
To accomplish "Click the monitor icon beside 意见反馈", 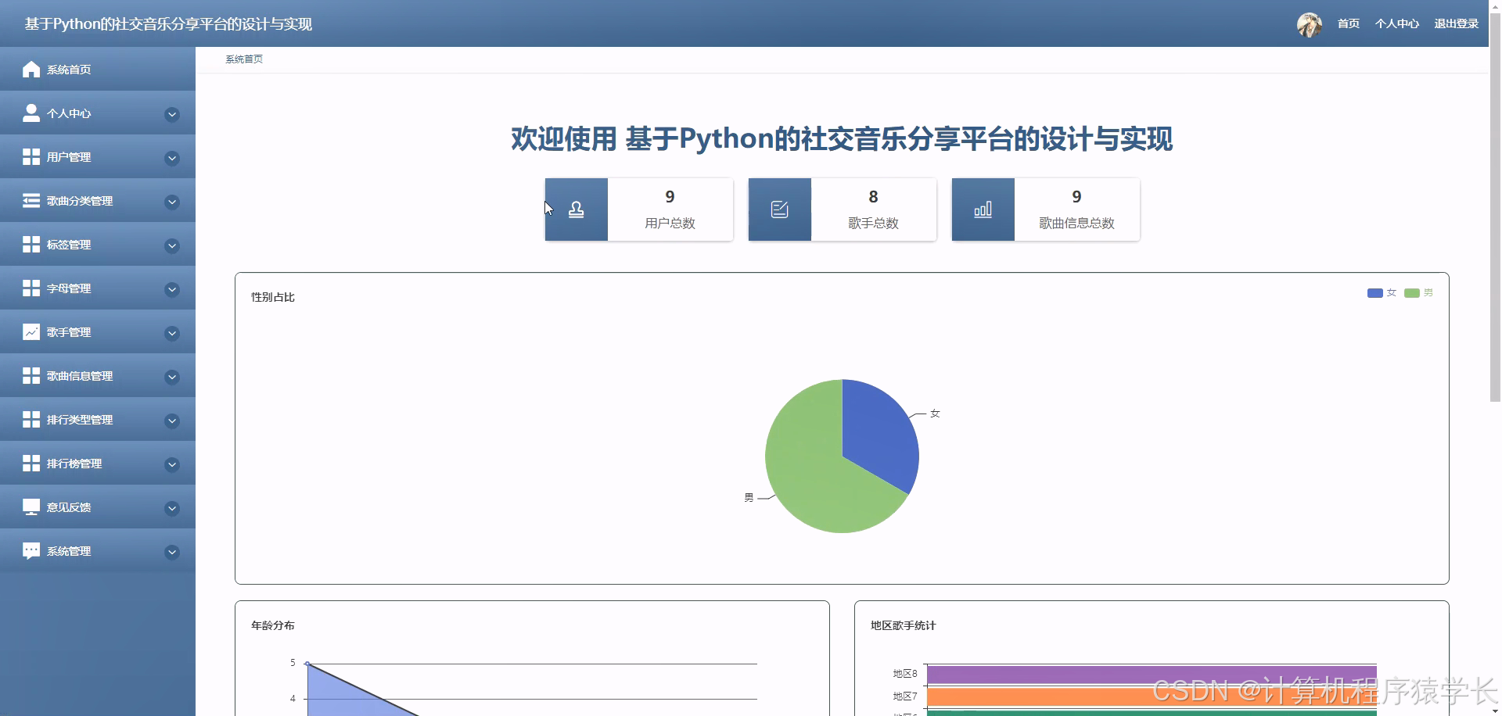I will [31, 507].
